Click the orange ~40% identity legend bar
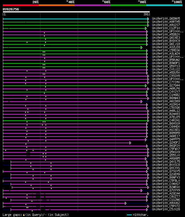Screen dimensions: 185x217 (x=57, y=5)
